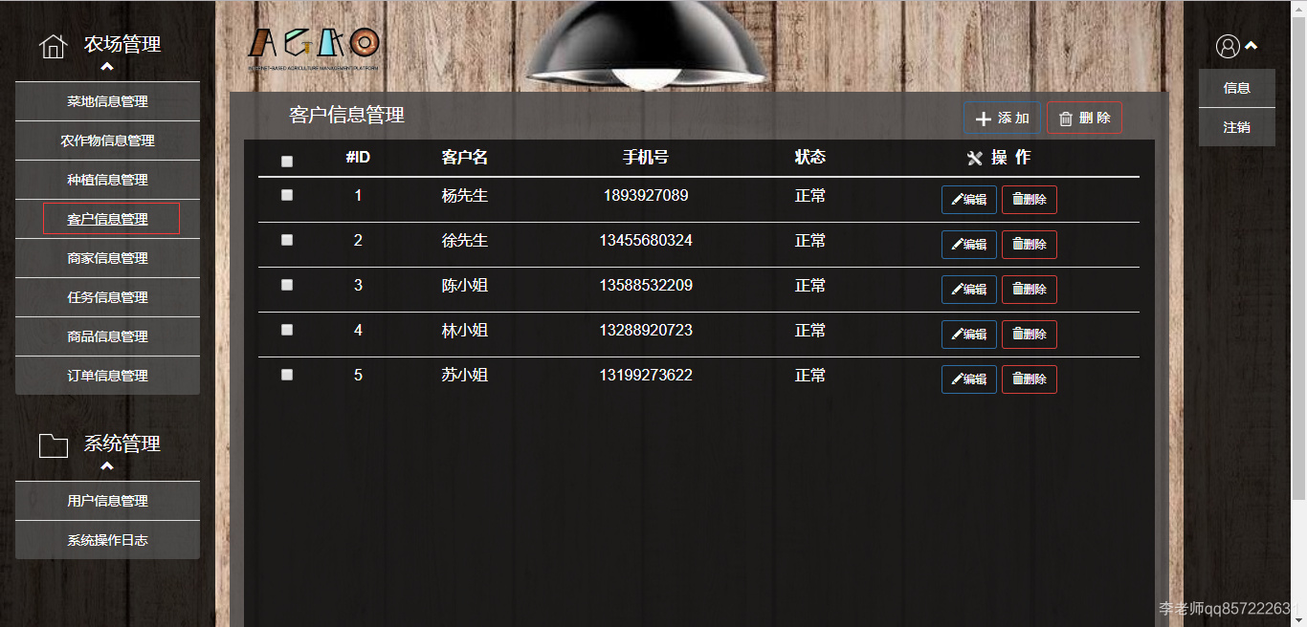Click phone number 13199273622
Screen dimensions: 1307x627
pos(646,375)
